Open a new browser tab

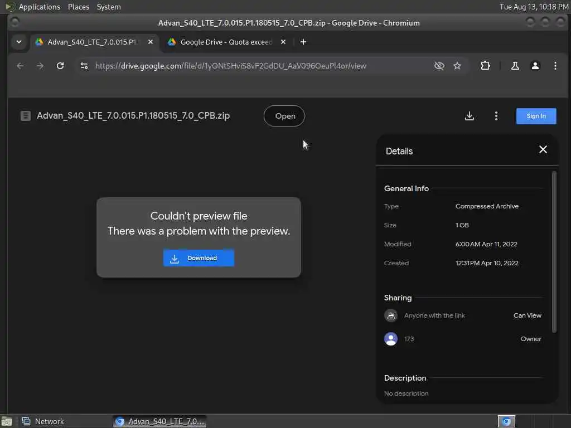[x=303, y=42]
